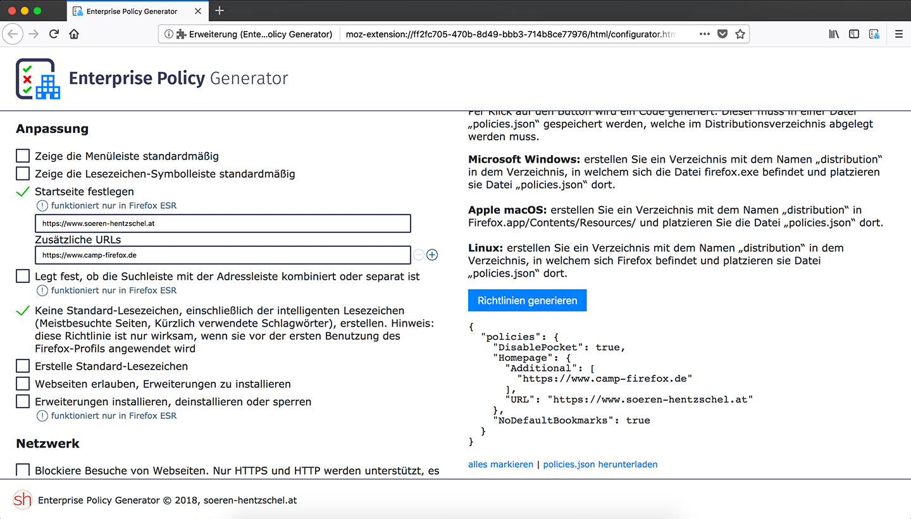911x519 pixels.
Task: Open the site information icon in address bar
Action: click(x=169, y=34)
